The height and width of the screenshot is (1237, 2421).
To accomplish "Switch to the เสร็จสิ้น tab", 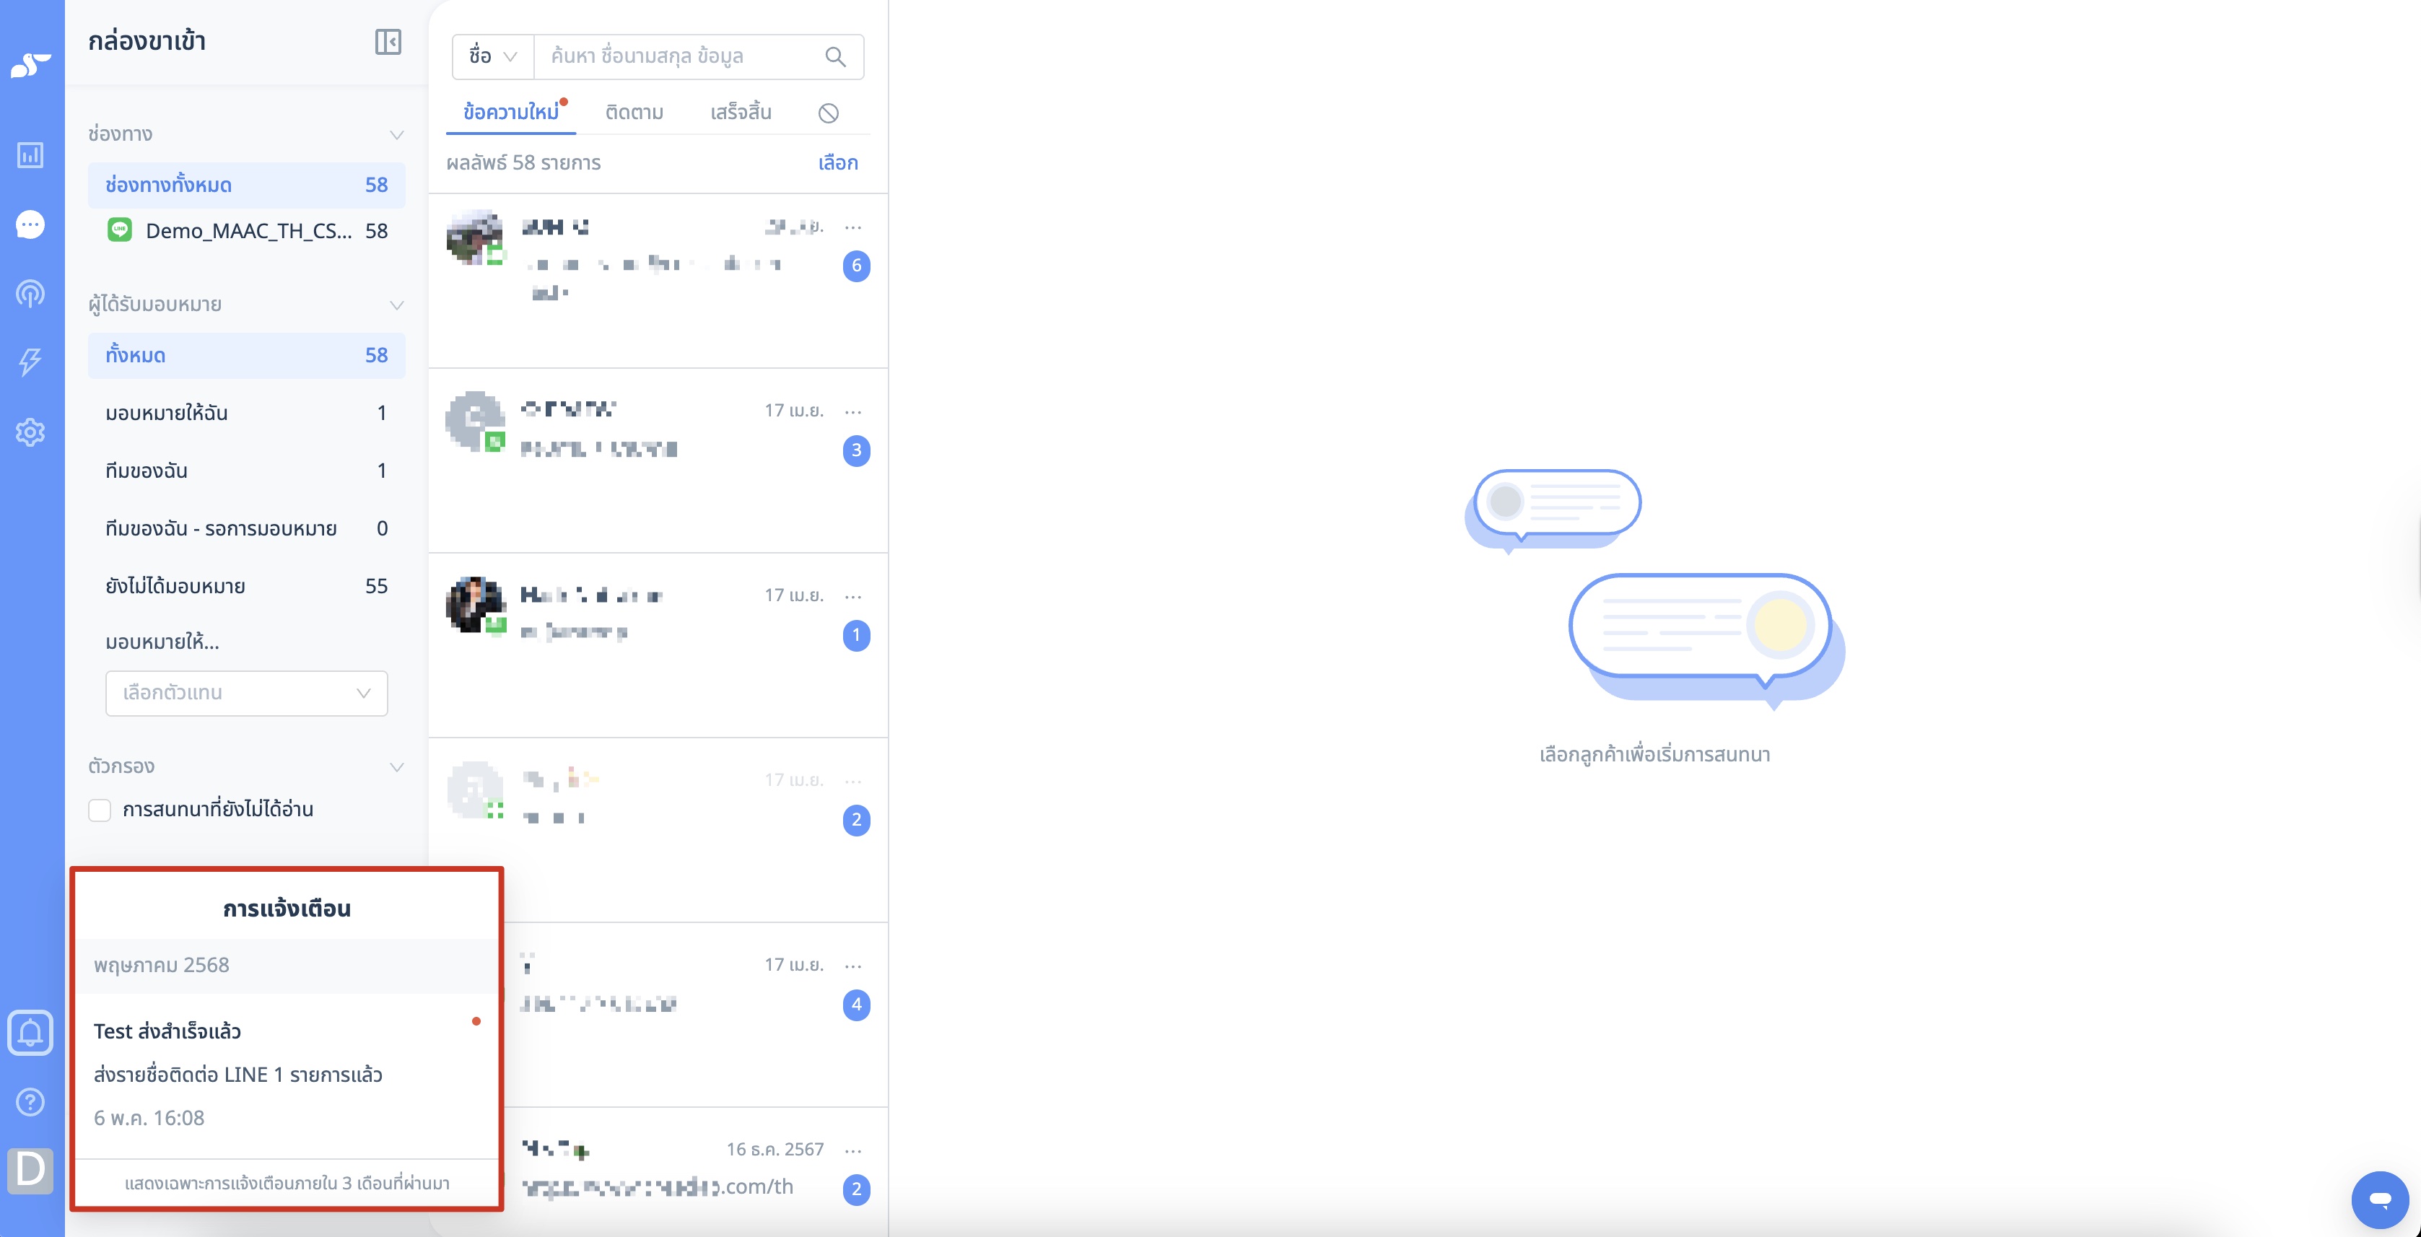I will 741,113.
